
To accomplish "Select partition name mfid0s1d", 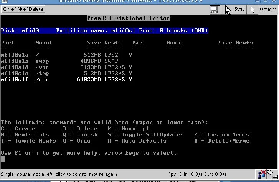I will (x=15, y=67).
